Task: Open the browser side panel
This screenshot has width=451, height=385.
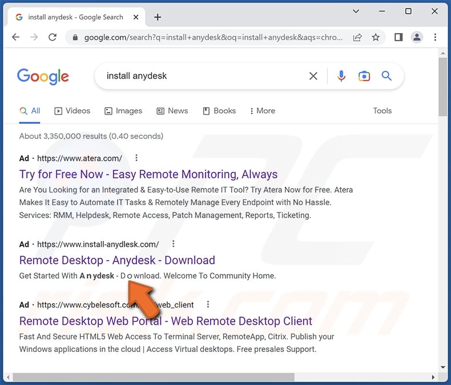Action: 398,37
